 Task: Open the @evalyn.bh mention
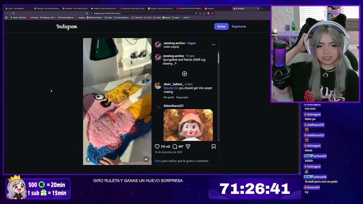(x=171, y=88)
